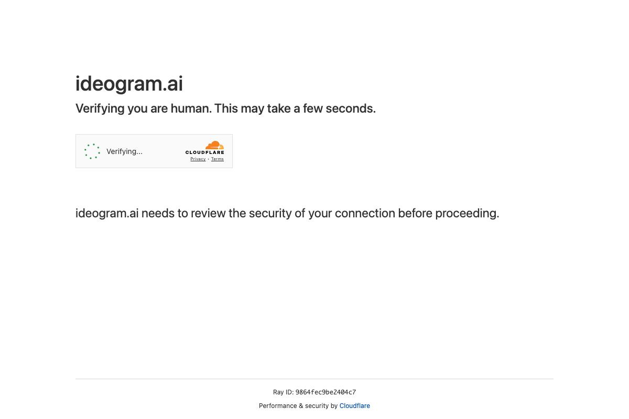The image size is (629, 419).
Task: Click the "Ray ID:" label
Action: pos(283,392)
